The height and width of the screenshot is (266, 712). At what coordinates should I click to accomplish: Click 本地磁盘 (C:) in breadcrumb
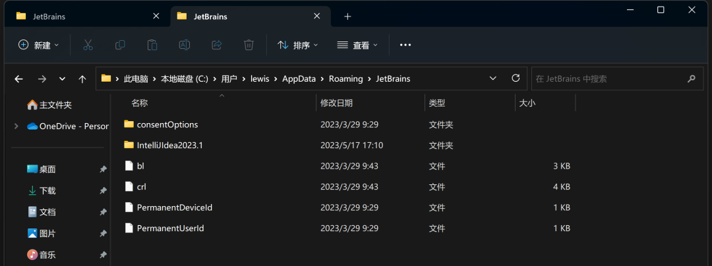[x=185, y=79]
